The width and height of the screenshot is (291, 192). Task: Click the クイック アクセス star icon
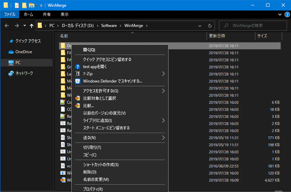[11, 41]
